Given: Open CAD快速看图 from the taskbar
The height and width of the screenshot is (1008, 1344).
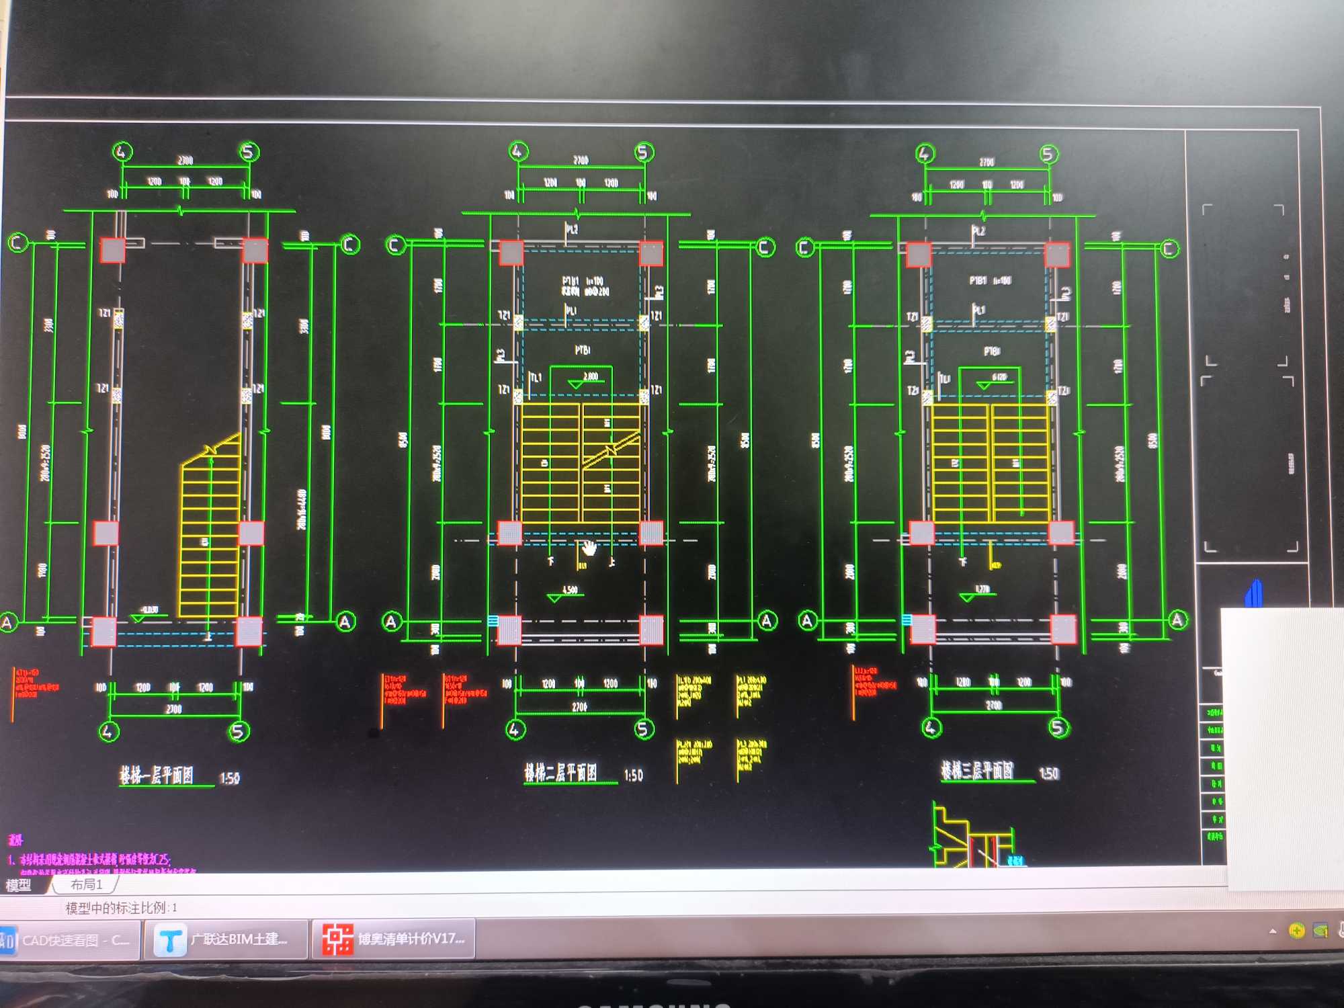Looking at the screenshot, I should pos(69,939).
